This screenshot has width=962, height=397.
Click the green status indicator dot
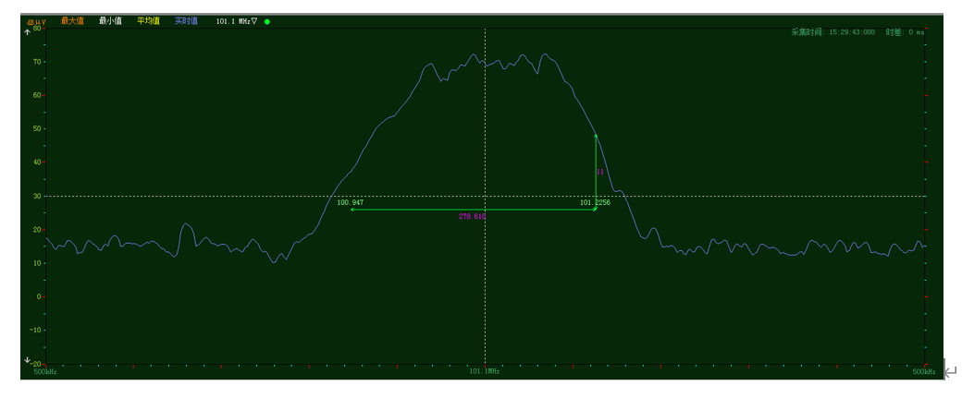pos(267,21)
